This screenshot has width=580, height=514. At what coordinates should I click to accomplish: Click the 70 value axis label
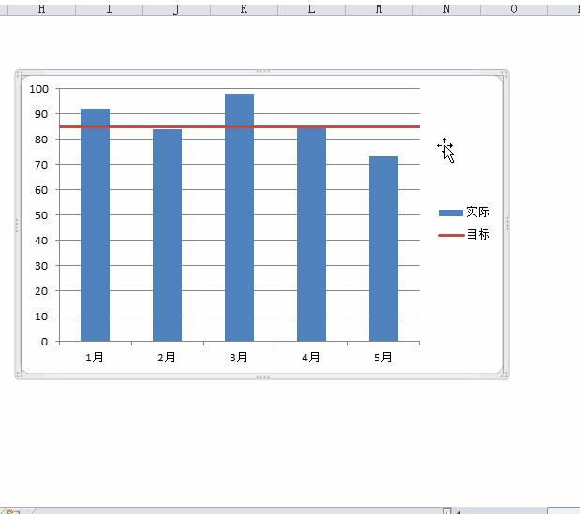[41, 165]
